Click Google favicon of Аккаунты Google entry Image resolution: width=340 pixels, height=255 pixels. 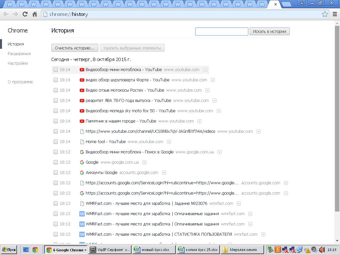pyautogui.click(x=82, y=173)
